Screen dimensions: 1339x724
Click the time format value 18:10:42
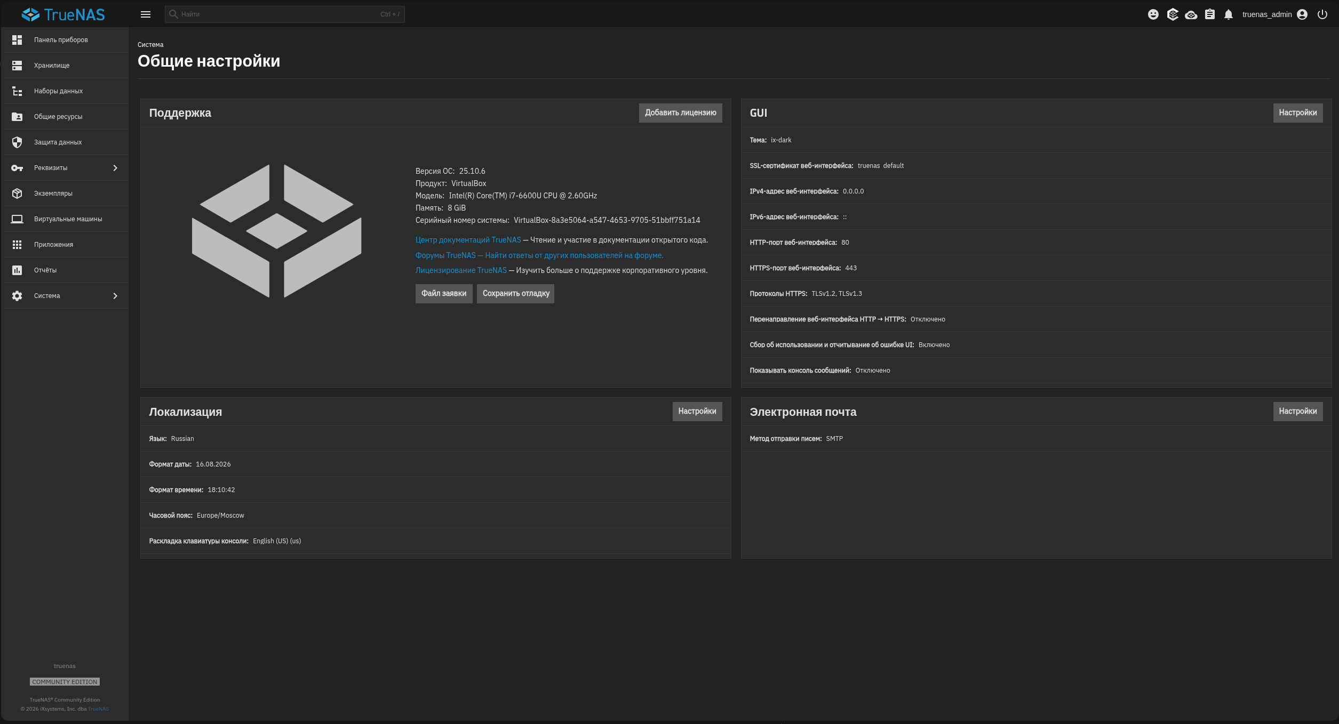(x=221, y=490)
